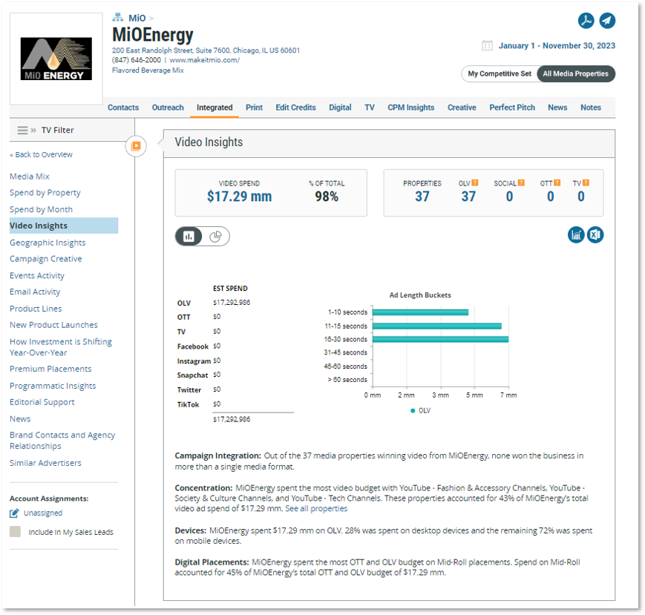Open Similar Advertisers sidebar link
The image size is (645, 615).
click(x=46, y=463)
